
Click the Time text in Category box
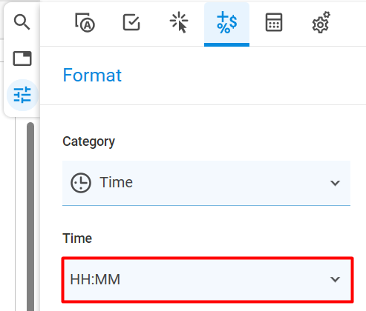coord(116,182)
